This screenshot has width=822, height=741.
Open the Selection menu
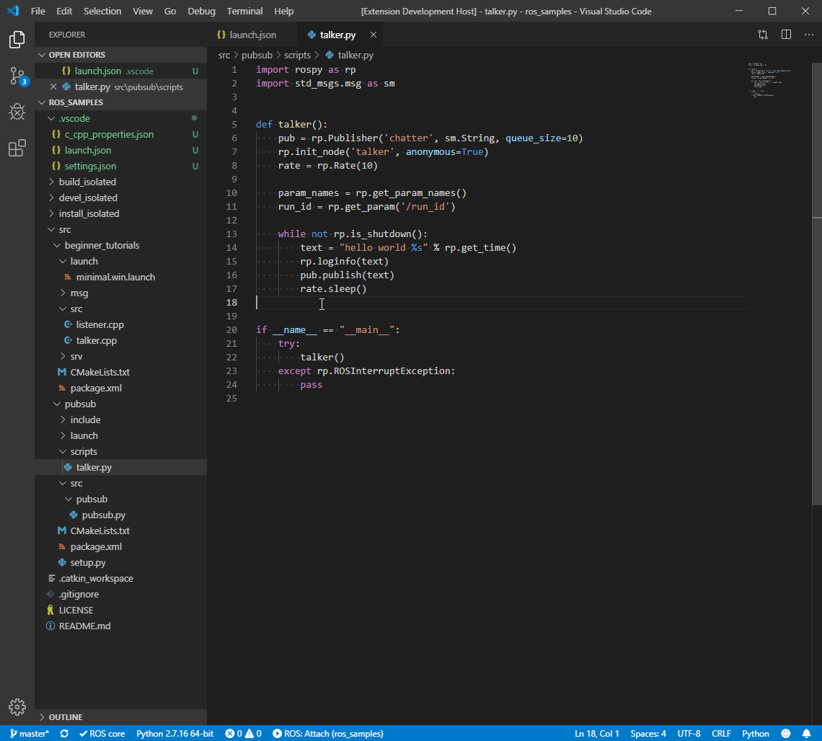click(102, 11)
